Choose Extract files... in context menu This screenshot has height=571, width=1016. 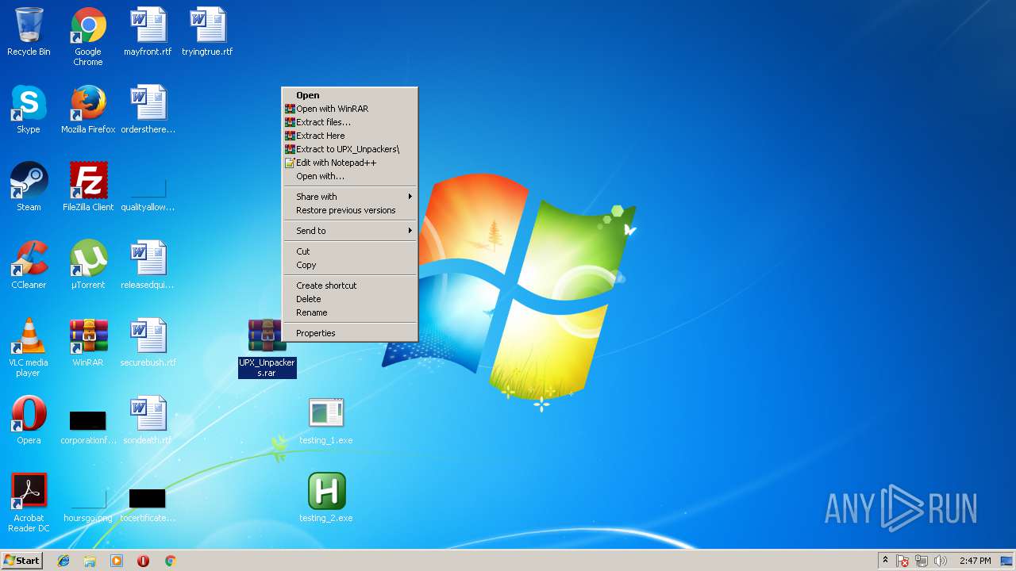pyautogui.click(x=349, y=122)
